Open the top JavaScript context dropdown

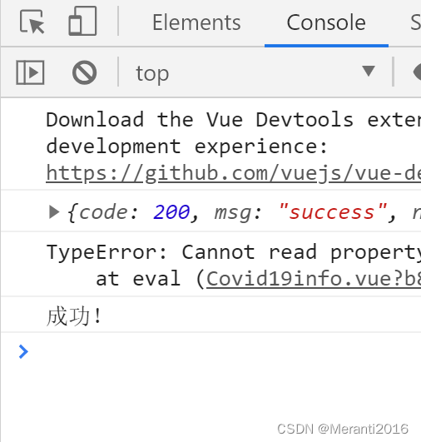(x=255, y=72)
